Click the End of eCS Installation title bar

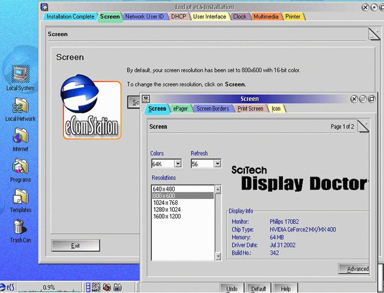[x=204, y=7]
